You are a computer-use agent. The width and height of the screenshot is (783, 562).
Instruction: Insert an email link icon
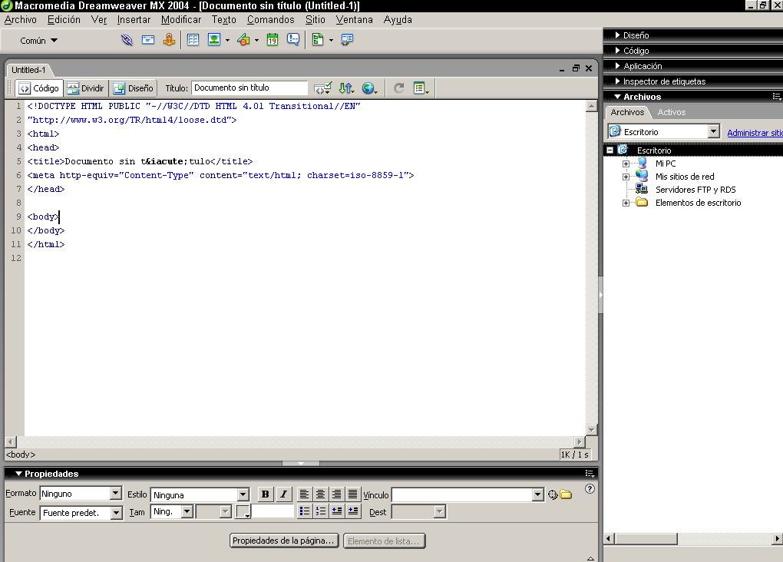(x=148, y=40)
